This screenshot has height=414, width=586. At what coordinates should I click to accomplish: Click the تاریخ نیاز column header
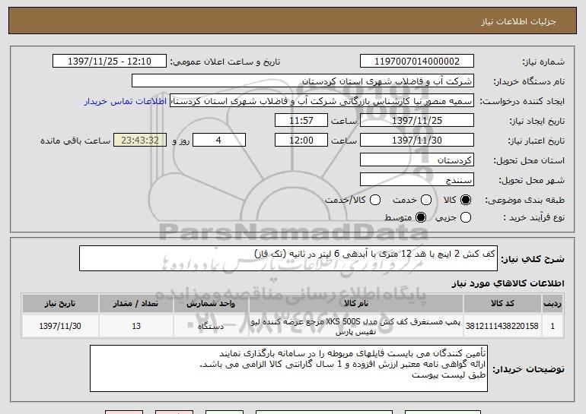coord(60,304)
